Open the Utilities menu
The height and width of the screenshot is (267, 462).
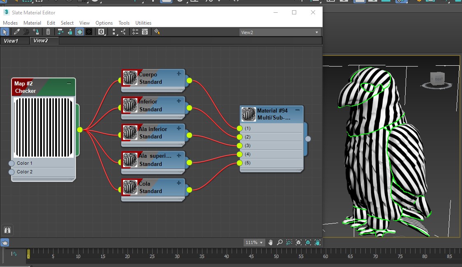(x=143, y=23)
